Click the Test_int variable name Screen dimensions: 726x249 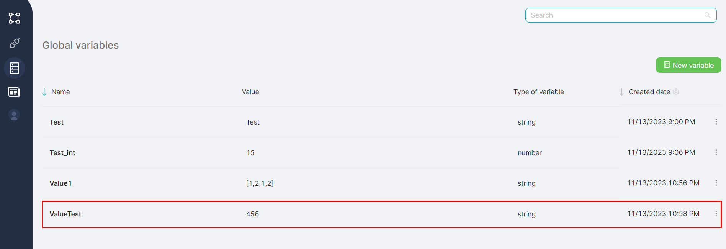point(62,153)
